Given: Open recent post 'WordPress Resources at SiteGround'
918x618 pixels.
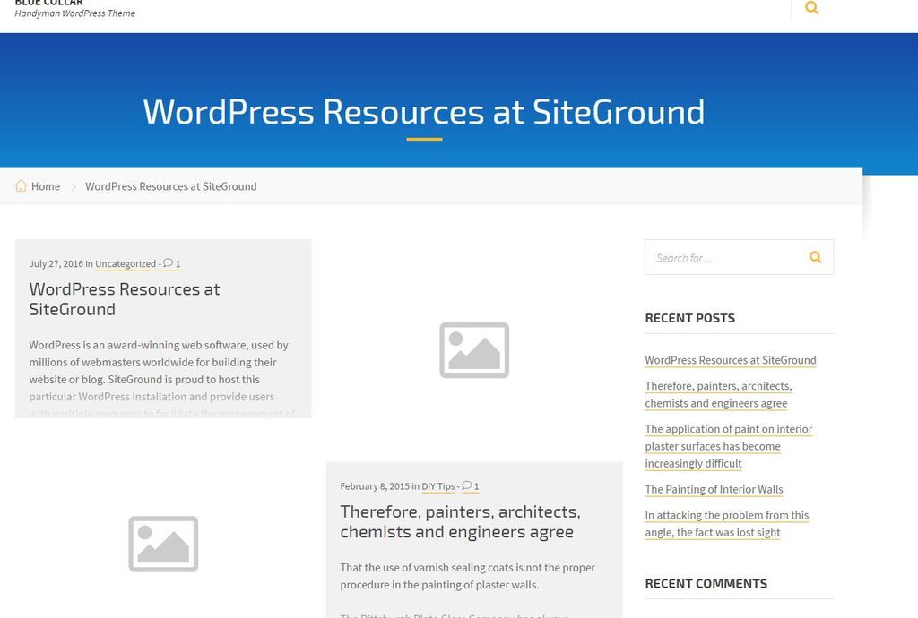Looking at the screenshot, I should pos(730,360).
